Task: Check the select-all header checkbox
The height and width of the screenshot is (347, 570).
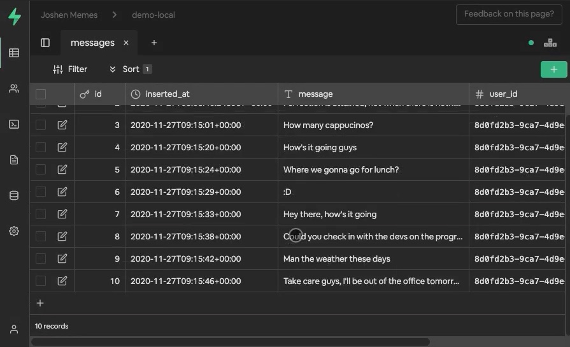Action: click(41, 94)
